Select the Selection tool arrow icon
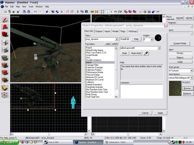194x145 pixels. point(5,20)
